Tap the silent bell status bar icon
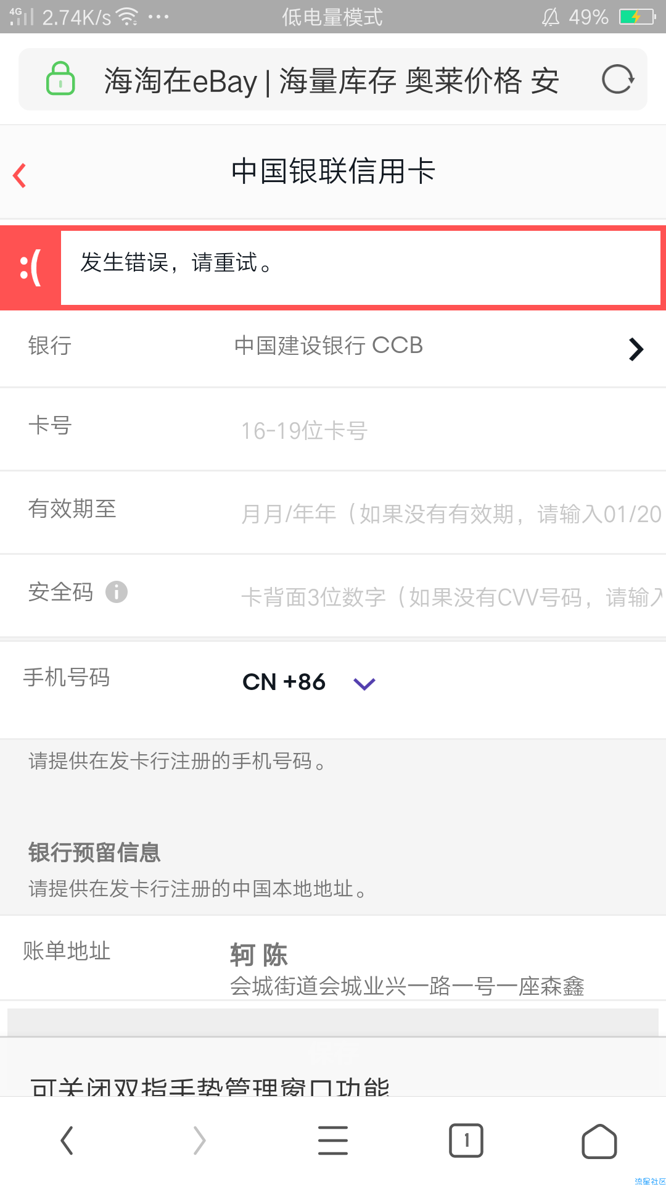Viewport: 666px width, 1185px height. click(551, 17)
